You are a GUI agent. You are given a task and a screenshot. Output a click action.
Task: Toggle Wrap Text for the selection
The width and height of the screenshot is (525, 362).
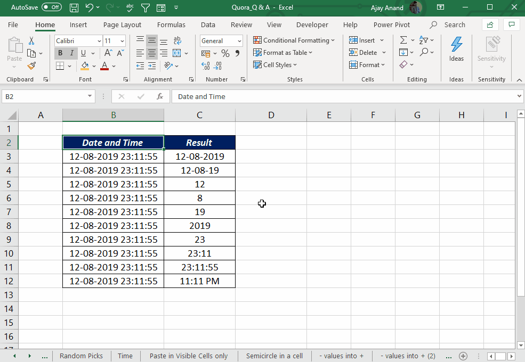pos(177,40)
